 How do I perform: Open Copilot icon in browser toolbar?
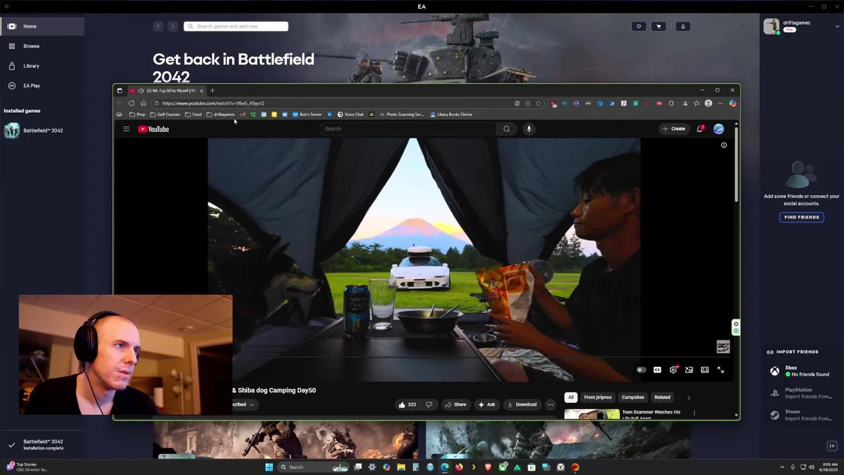pos(733,103)
